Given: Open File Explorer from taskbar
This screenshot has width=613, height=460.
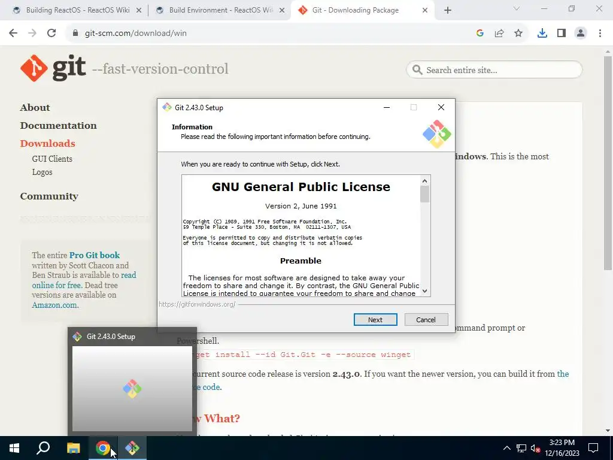Looking at the screenshot, I should coord(73,448).
